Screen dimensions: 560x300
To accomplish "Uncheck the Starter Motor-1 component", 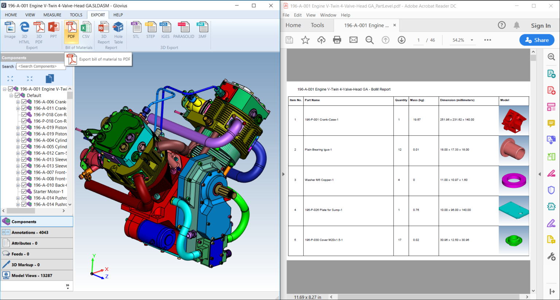I will tap(24, 191).
